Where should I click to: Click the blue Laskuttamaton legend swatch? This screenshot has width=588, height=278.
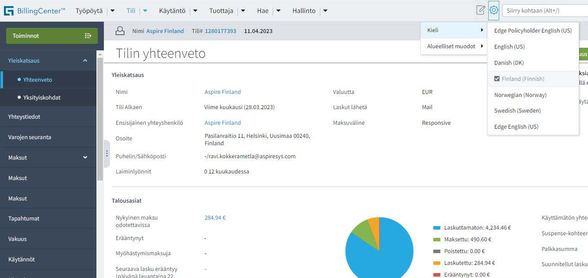click(x=436, y=228)
